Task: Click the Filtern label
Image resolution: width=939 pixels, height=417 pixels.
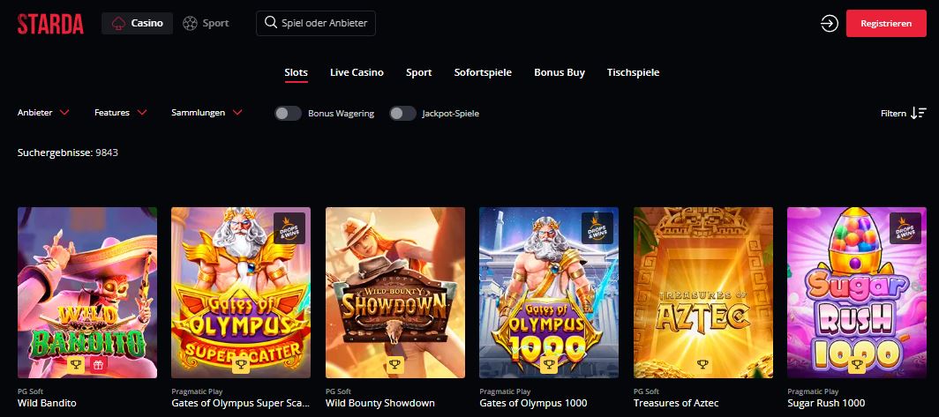Action: coord(893,113)
